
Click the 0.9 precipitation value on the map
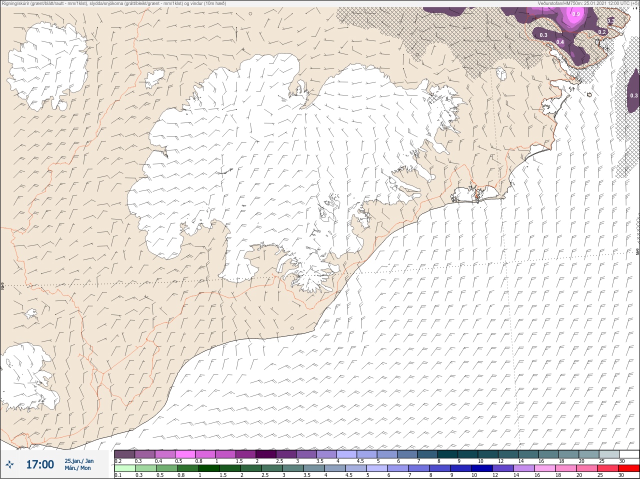575,14
